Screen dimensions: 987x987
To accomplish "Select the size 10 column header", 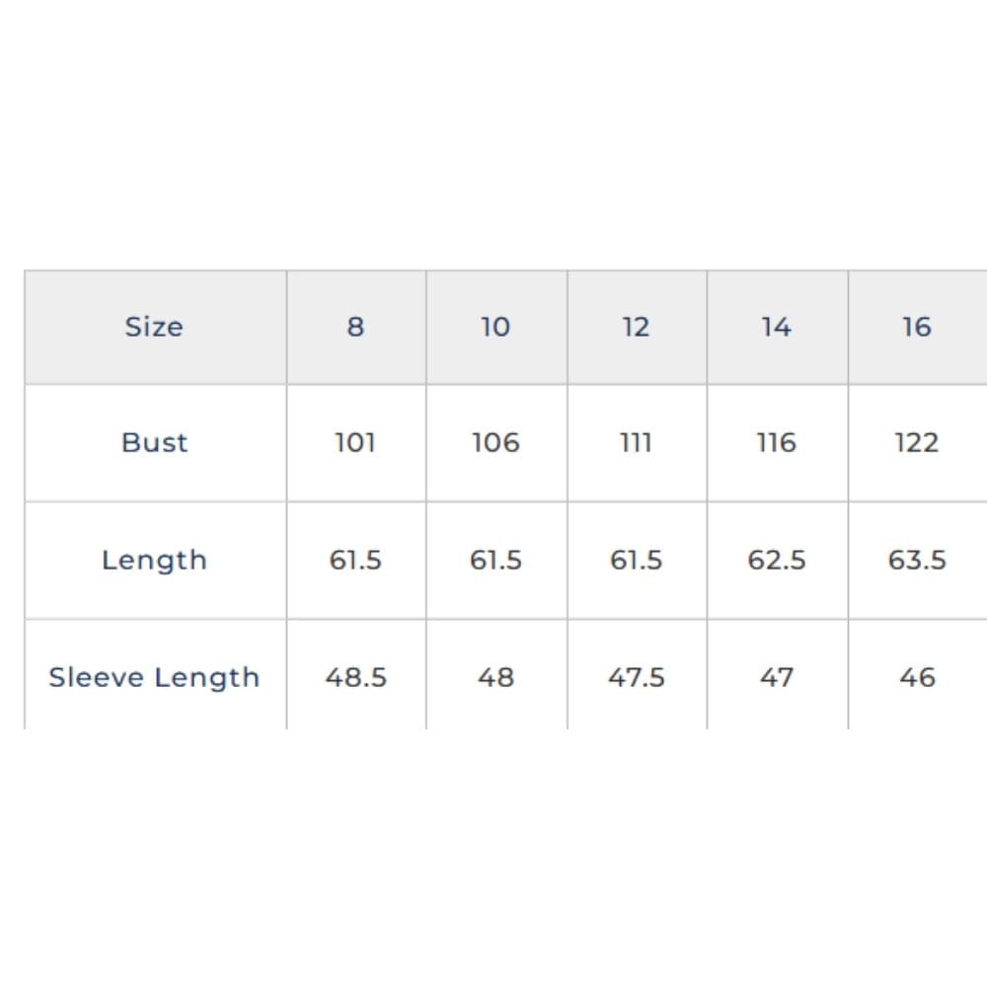I will coord(495,327).
